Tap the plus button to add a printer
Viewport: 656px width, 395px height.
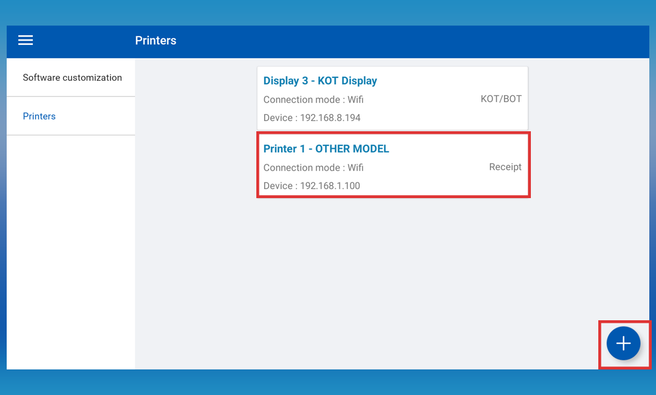coord(623,344)
